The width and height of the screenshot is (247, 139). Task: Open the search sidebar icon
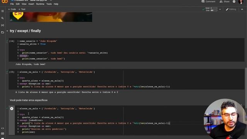3,18
